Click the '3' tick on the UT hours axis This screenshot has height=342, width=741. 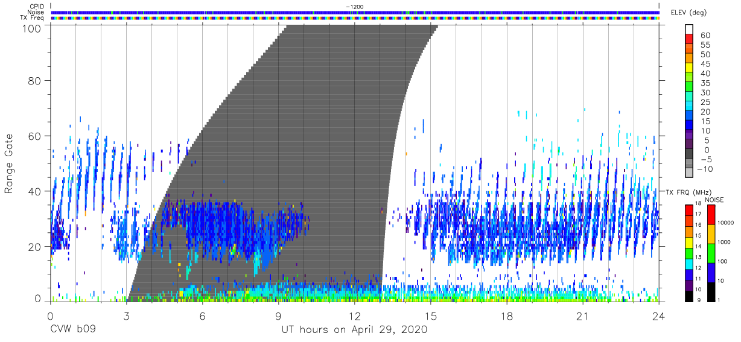pos(126,316)
